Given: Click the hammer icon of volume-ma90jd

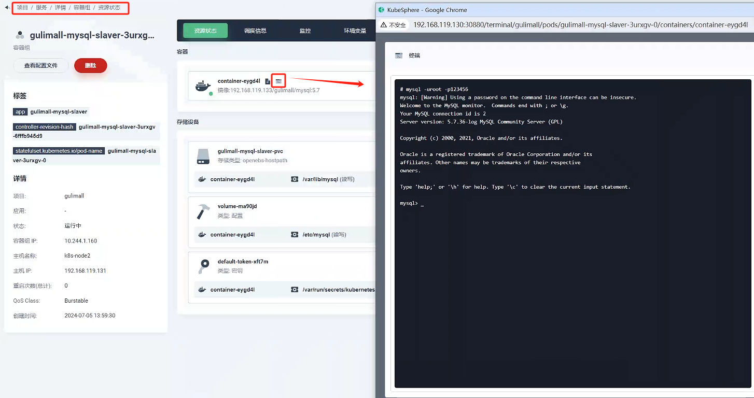Looking at the screenshot, I should tap(203, 211).
